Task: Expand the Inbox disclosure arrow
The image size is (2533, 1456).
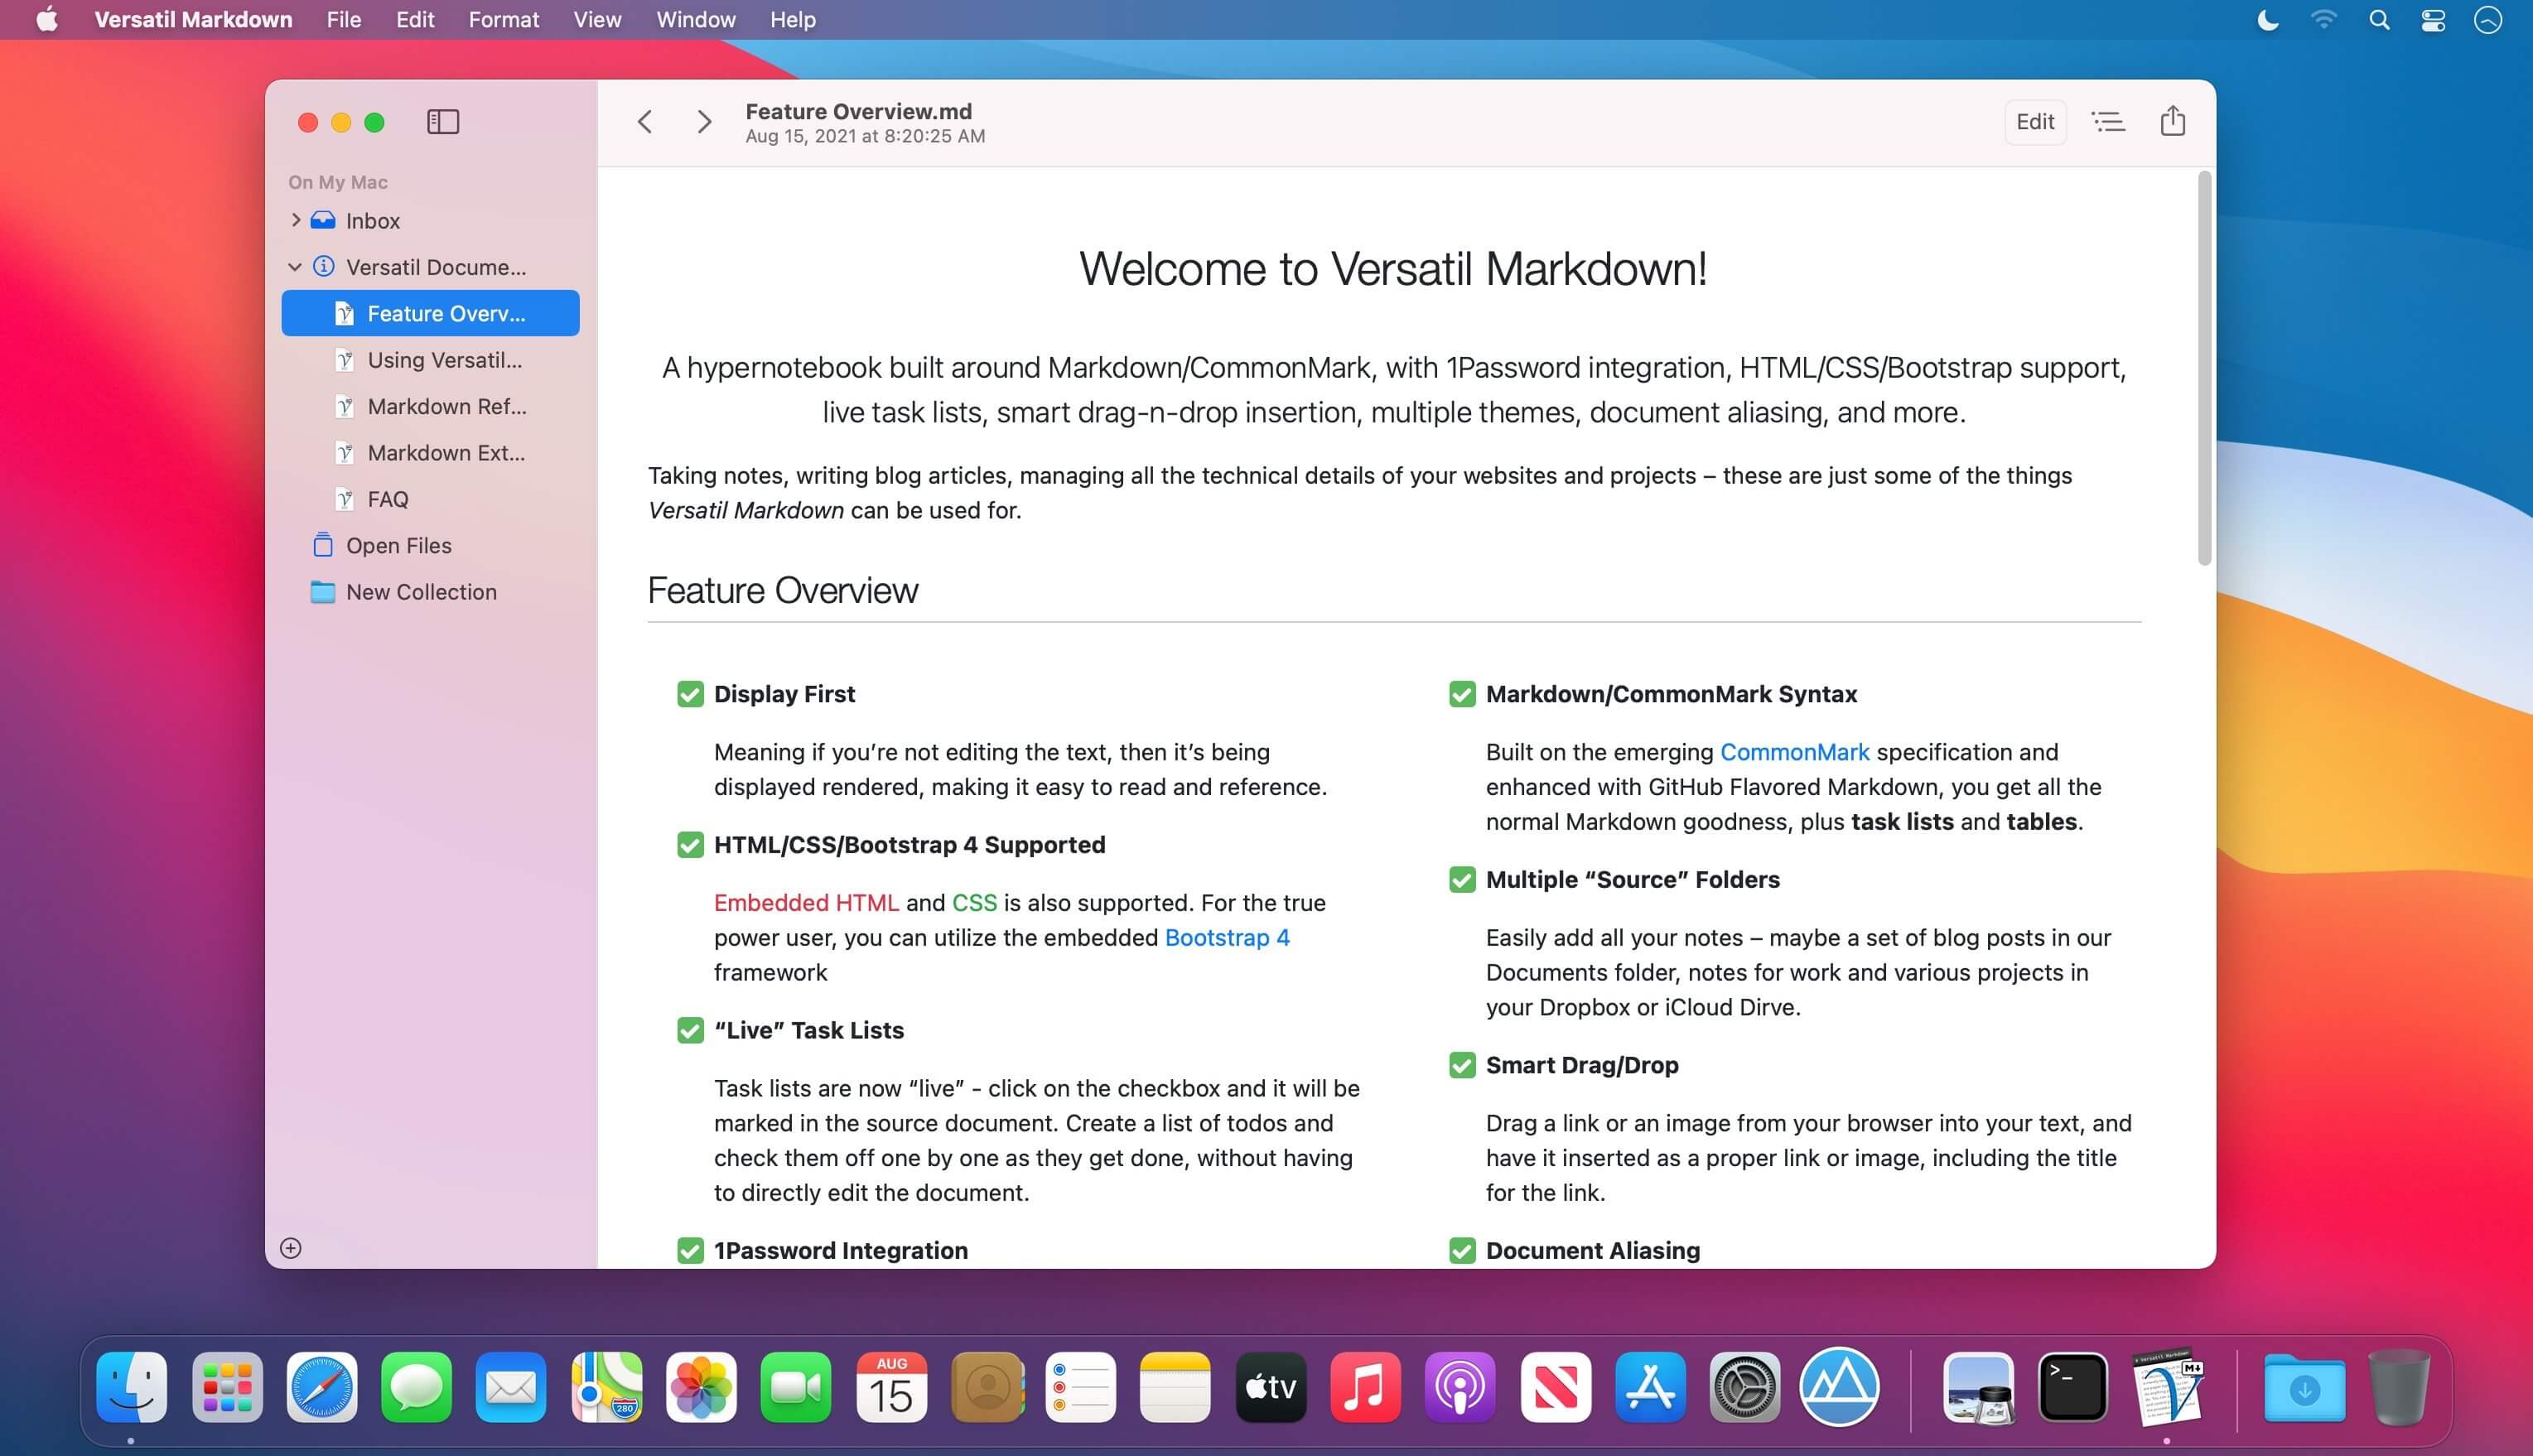Action: 295,220
